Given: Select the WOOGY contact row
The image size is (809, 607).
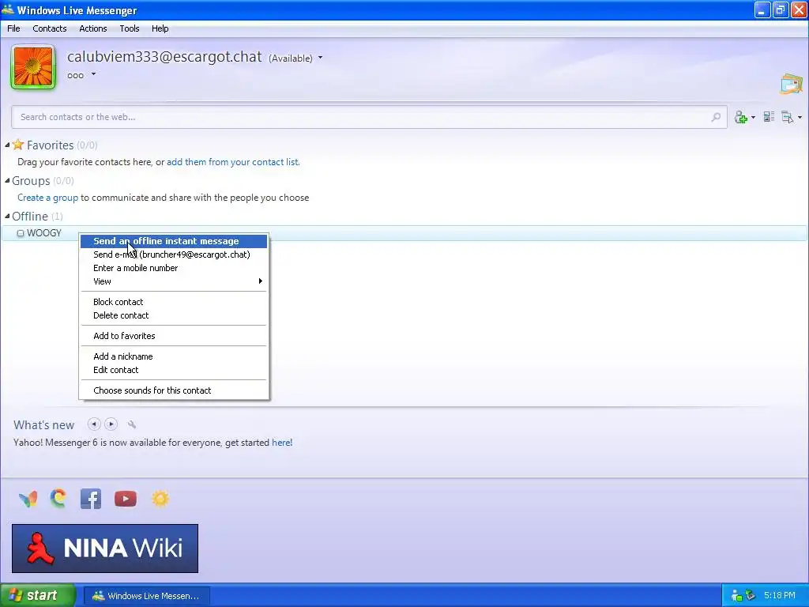Looking at the screenshot, I should coord(404,233).
